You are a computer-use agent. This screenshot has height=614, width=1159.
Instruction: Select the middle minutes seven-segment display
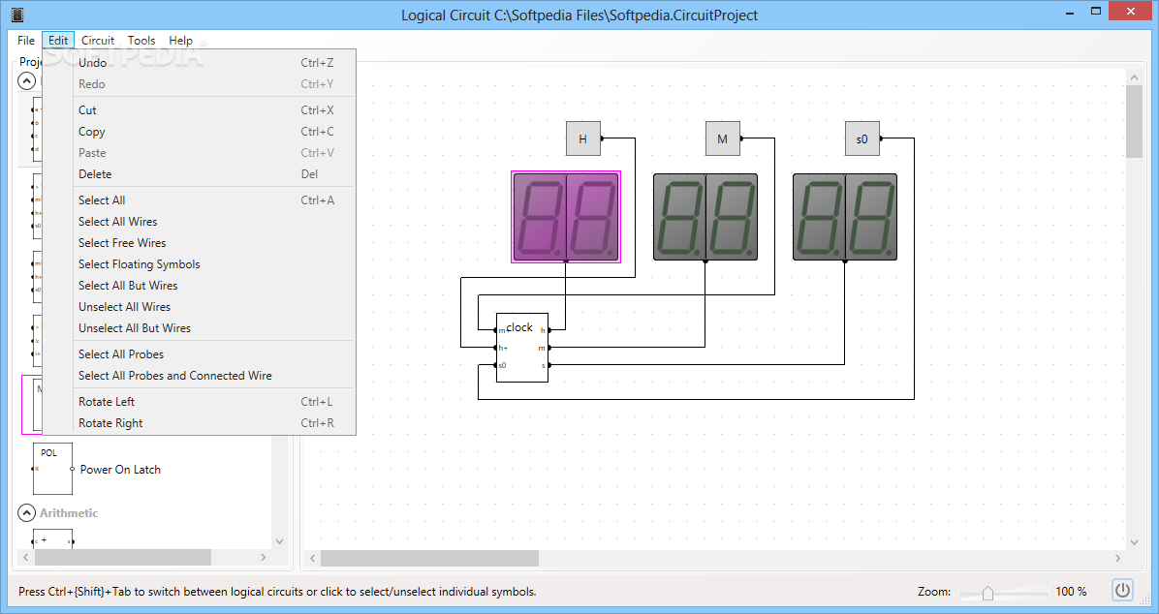coord(705,217)
